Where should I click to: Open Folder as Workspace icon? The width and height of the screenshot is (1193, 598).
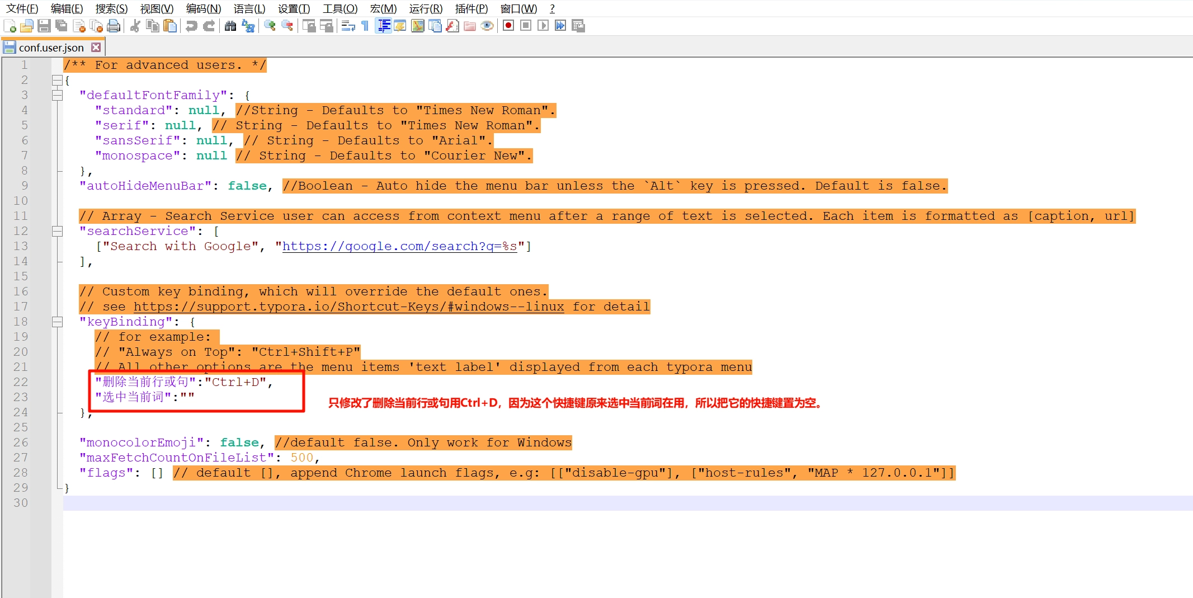(x=469, y=26)
